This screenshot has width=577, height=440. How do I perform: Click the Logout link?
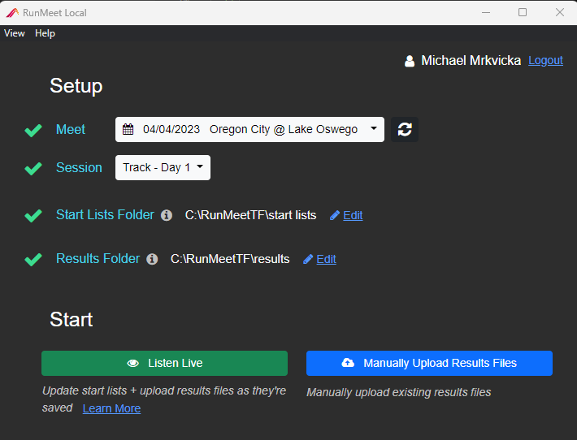pos(546,61)
